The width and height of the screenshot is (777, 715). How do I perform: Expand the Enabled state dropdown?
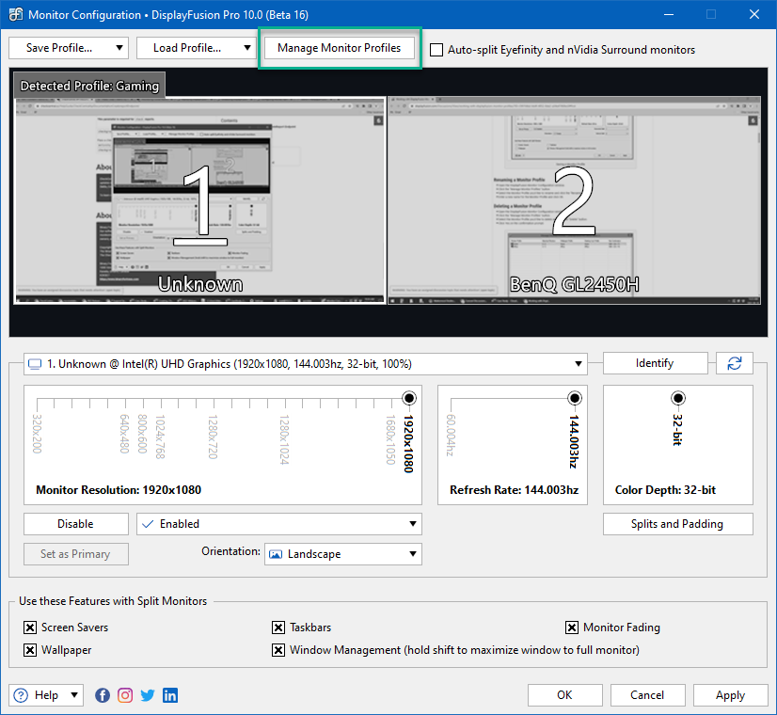(412, 524)
